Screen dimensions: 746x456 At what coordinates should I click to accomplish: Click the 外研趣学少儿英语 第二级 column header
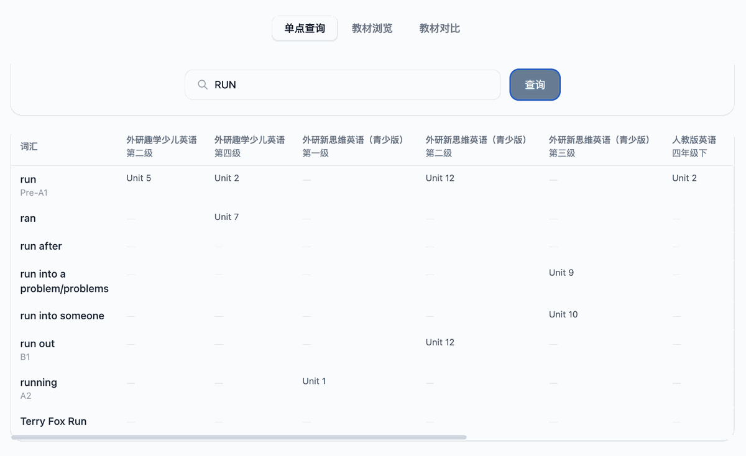(x=162, y=147)
